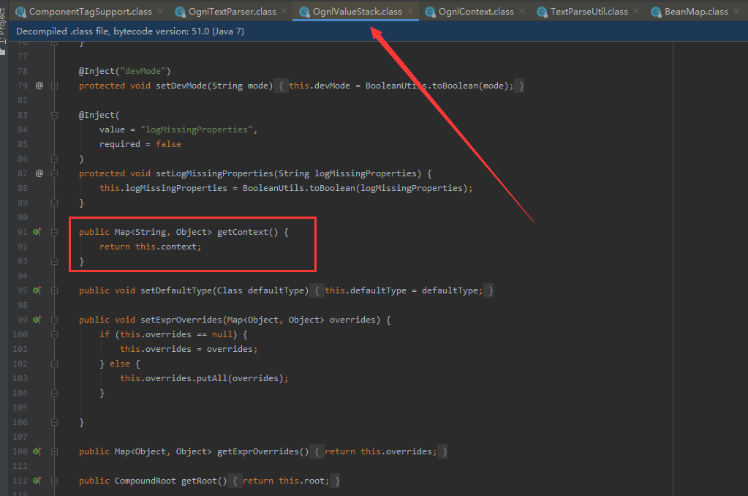Image resolution: width=748 pixels, height=496 pixels.
Task: Collapse the getContext method at line 91
Action: coord(54,232)
